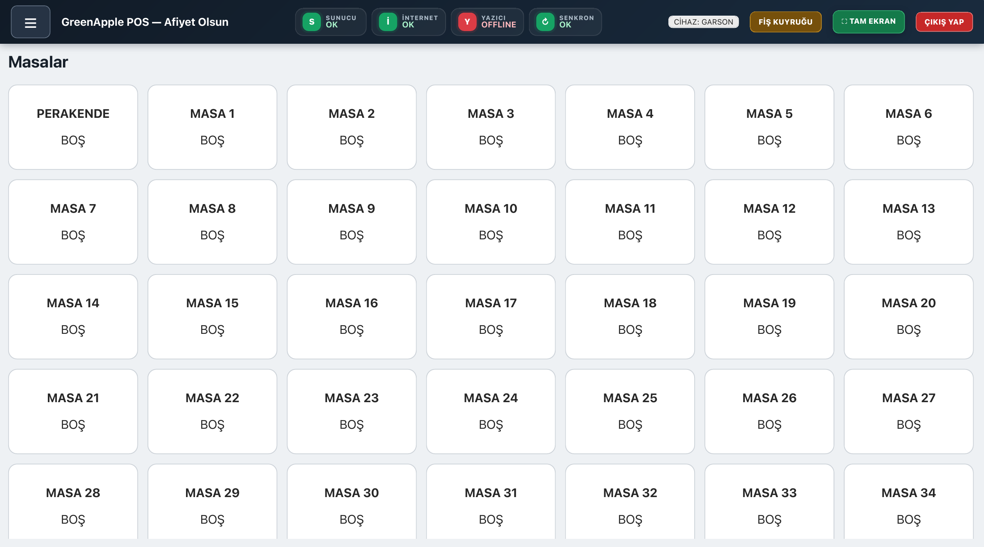Open Masa 2 table
Image resolution: width=984 pixels, height=547 pixels.
point(352,127)
